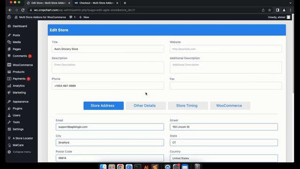This screenshot has width=300, height=169.
Task: Open the Dashboard menu item
Action: tap(20, 26)
